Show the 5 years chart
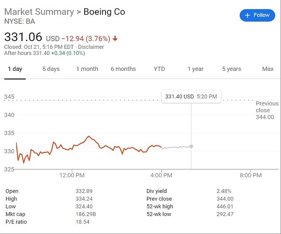281x234 pixels. point(231,69)
